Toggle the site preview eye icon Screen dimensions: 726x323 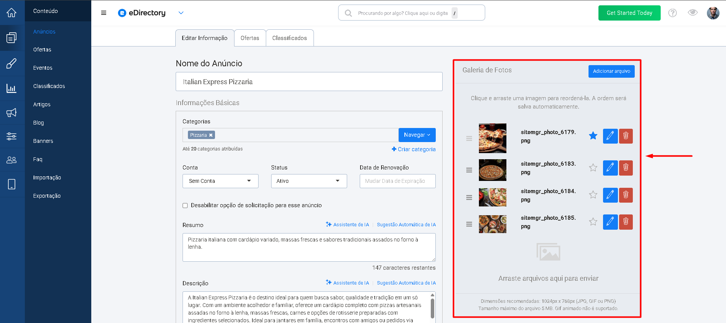pos(693,13)
